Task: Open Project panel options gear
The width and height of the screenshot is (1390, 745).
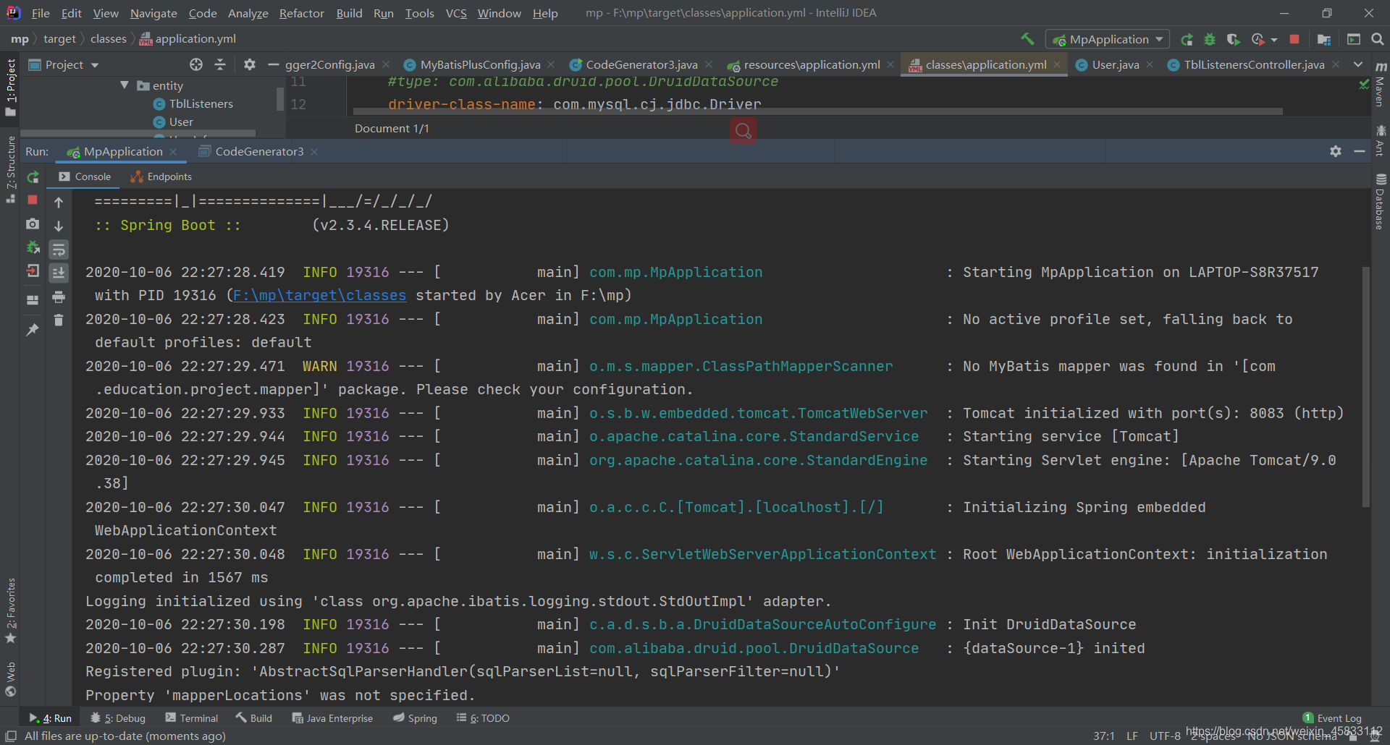Action: click(250, 64)
